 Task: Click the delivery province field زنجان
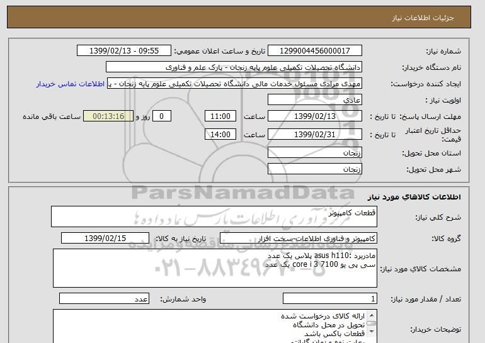click(x=314, y=153)
